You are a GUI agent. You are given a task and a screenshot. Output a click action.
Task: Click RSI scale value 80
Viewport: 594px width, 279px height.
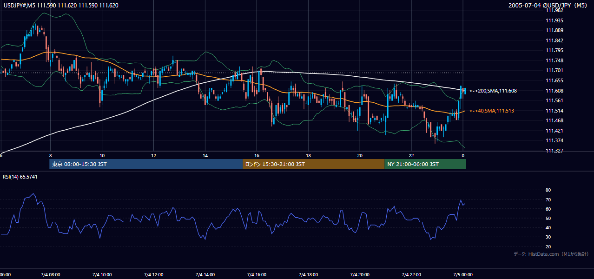click(548, 190)
